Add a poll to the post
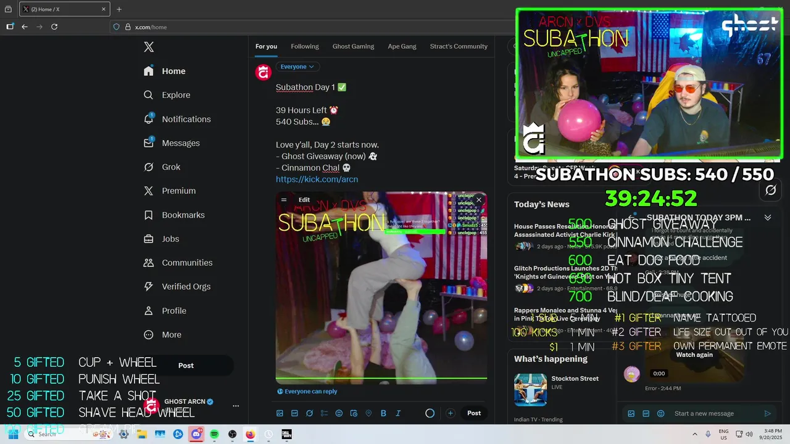The image size is (790, 444). (x=324, y=413)
